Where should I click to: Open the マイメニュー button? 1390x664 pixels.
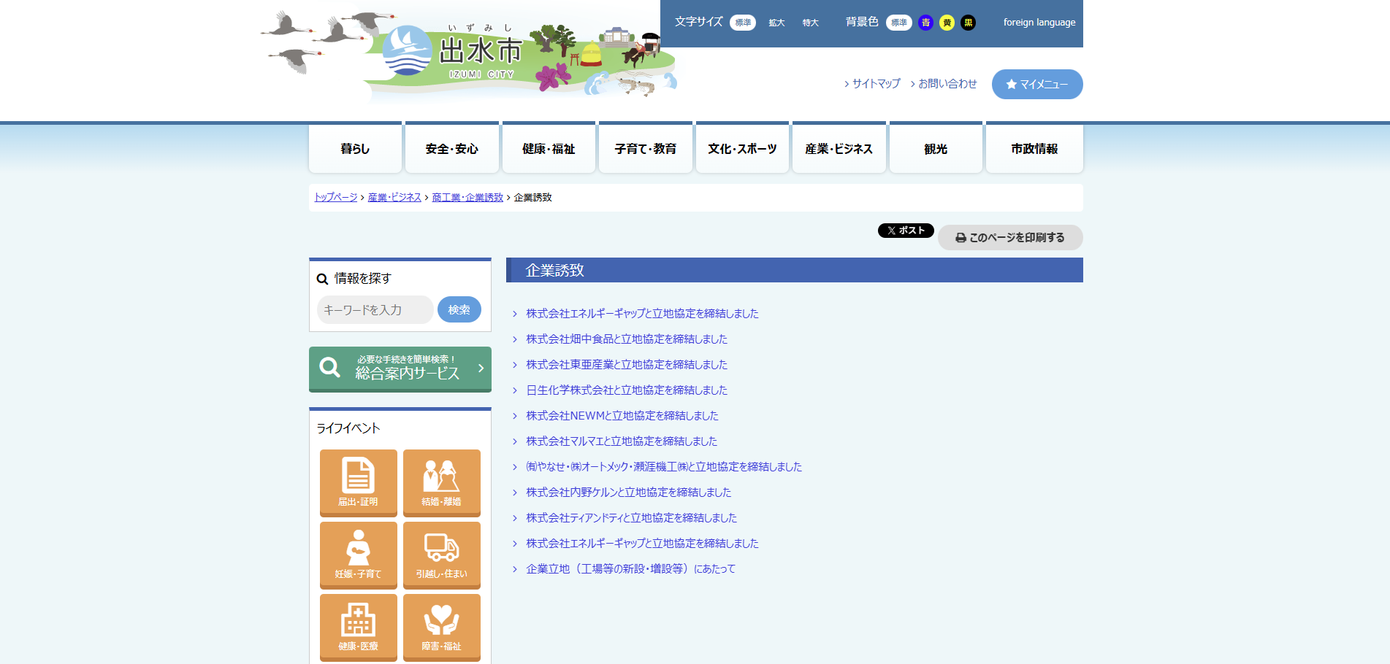pyautogui.click(x=1037, y=84)
